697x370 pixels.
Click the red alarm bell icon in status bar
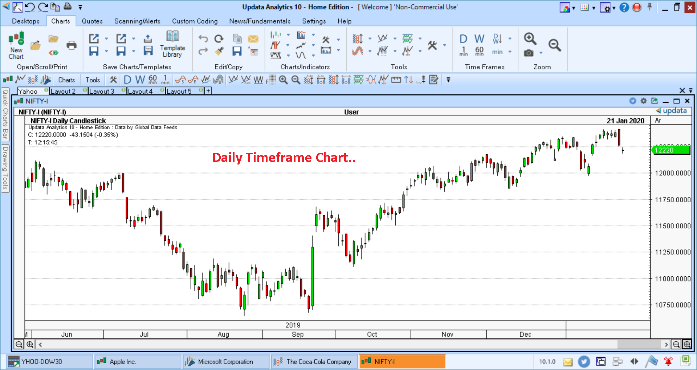[668, 361]
